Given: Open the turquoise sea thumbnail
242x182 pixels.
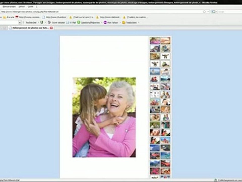Looking at the screenshot, I should [x=165, y=155].
